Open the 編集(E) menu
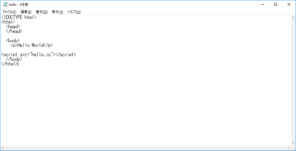296x151 pixels. coord(26,12)
